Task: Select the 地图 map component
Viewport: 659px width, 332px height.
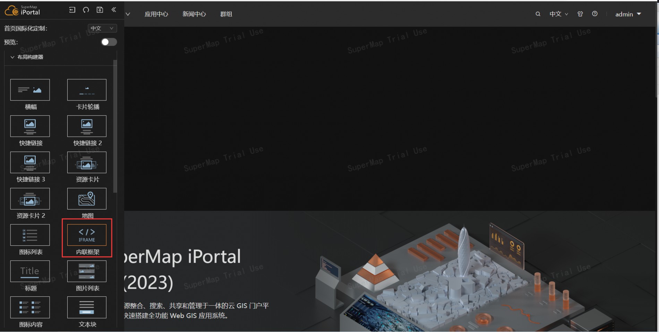Action: pos(87,204)
